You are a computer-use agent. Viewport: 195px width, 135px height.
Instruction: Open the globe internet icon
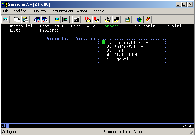[139, 20]
